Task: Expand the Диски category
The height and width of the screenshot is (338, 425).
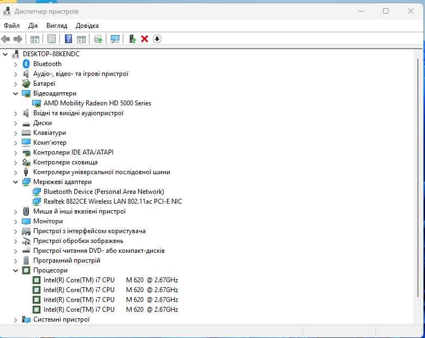Action: point(15,123)
